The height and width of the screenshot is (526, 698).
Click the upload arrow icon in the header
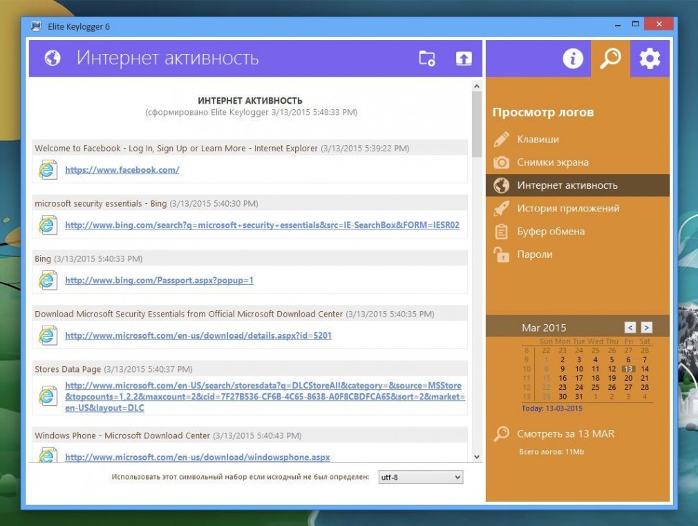point(464,58)
